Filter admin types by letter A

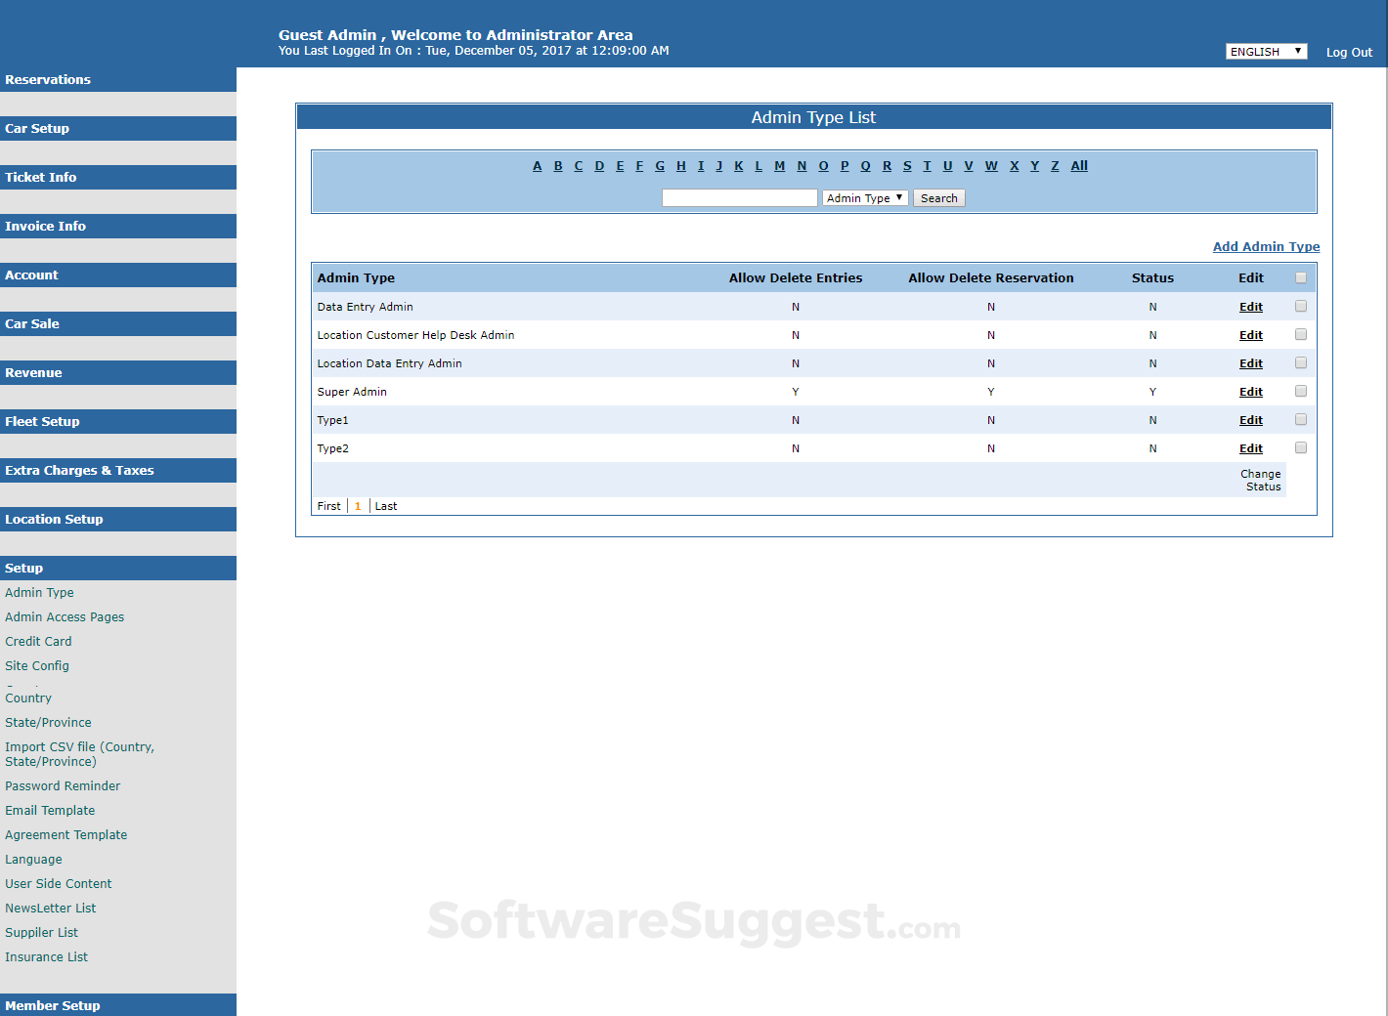537,165
